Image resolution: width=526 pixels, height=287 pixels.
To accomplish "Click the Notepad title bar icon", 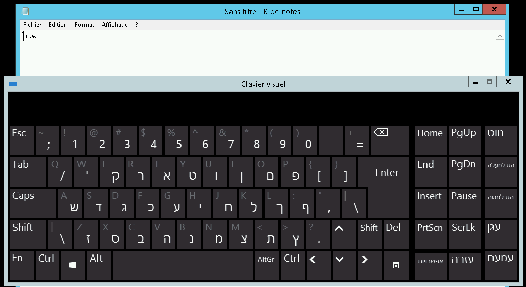I will [x=25, y=12].
